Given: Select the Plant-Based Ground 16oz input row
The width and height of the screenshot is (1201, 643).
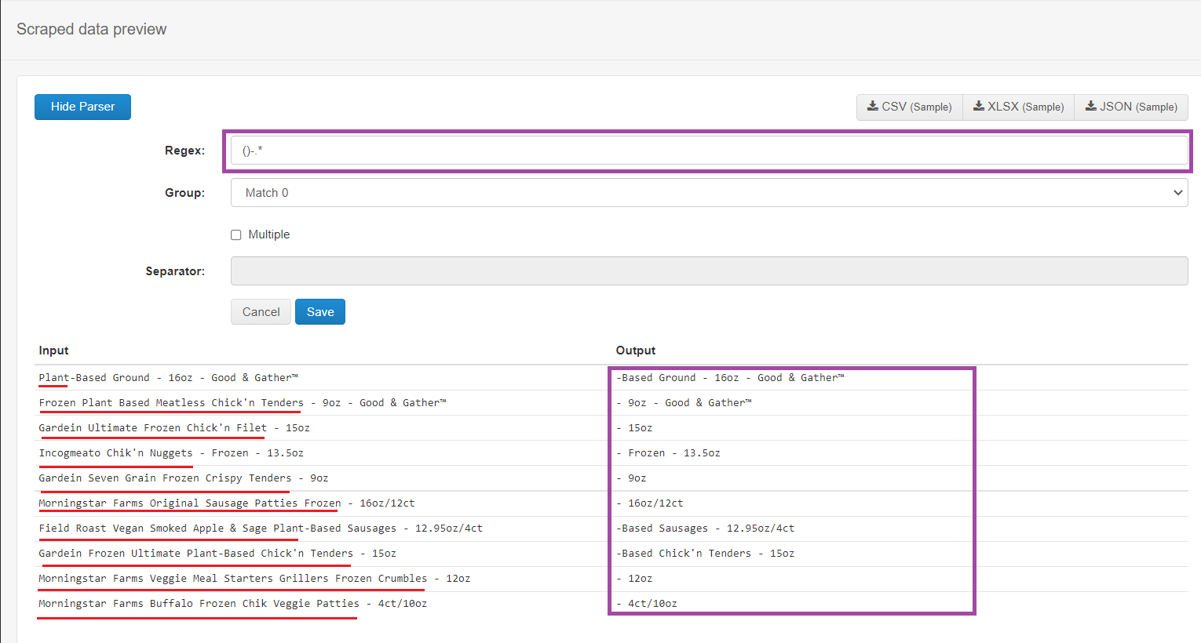Looking at the screenshot, I should coord(168,378).
